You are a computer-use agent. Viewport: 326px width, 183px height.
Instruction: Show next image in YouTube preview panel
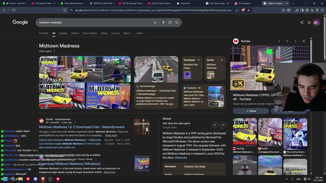(x=287, y=41)
